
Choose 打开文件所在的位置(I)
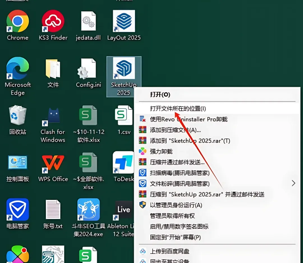click(217, 109)
